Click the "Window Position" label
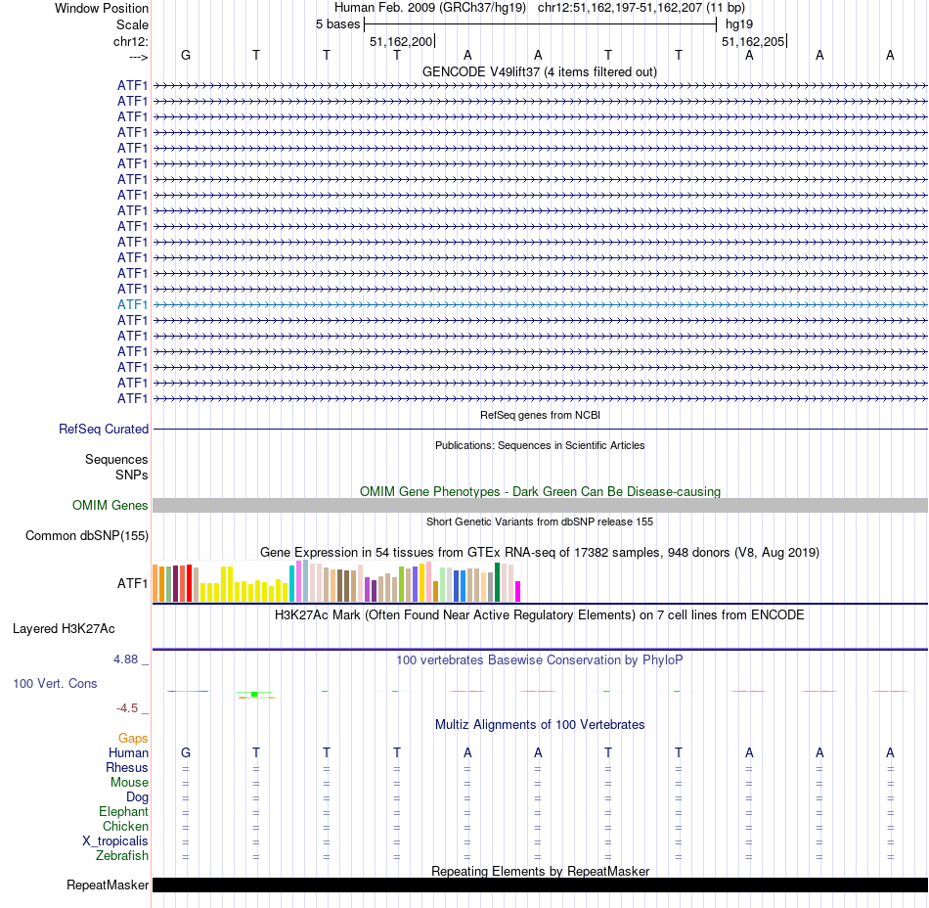This screenshot has width=929, height=908. (102, 8)
